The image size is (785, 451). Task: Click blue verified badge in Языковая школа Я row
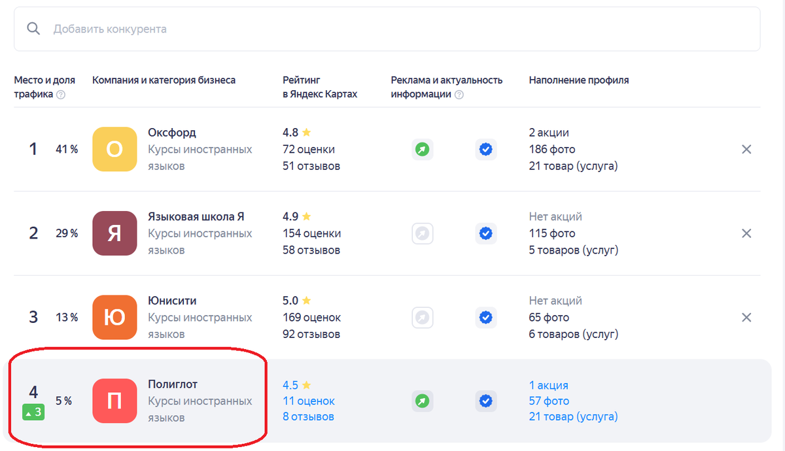tap(485, 233)
